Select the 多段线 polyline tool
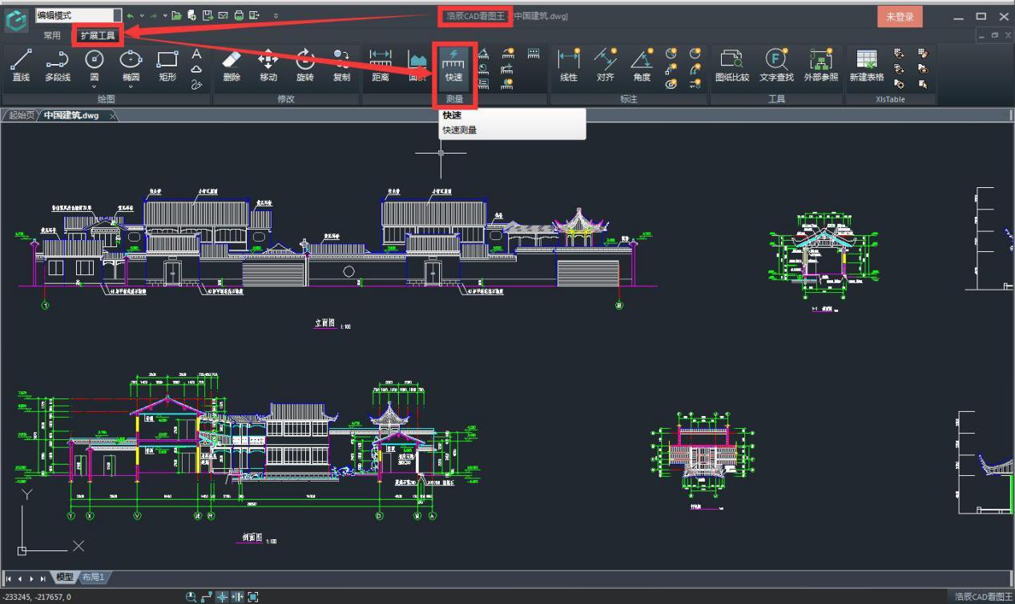 point(57,66)
